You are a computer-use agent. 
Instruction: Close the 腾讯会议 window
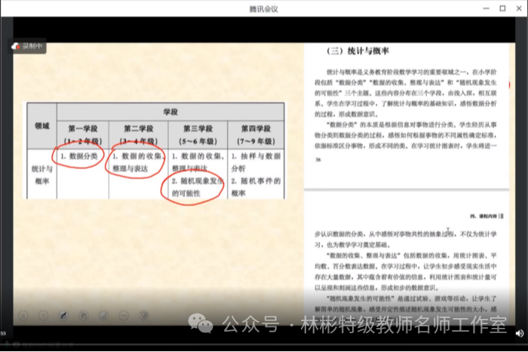point(519,9)
